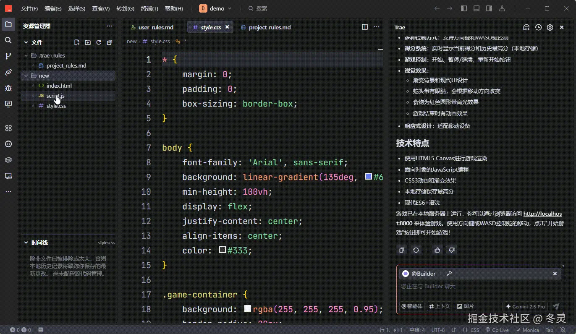Open chat history in Trae panel

[538, 27]
